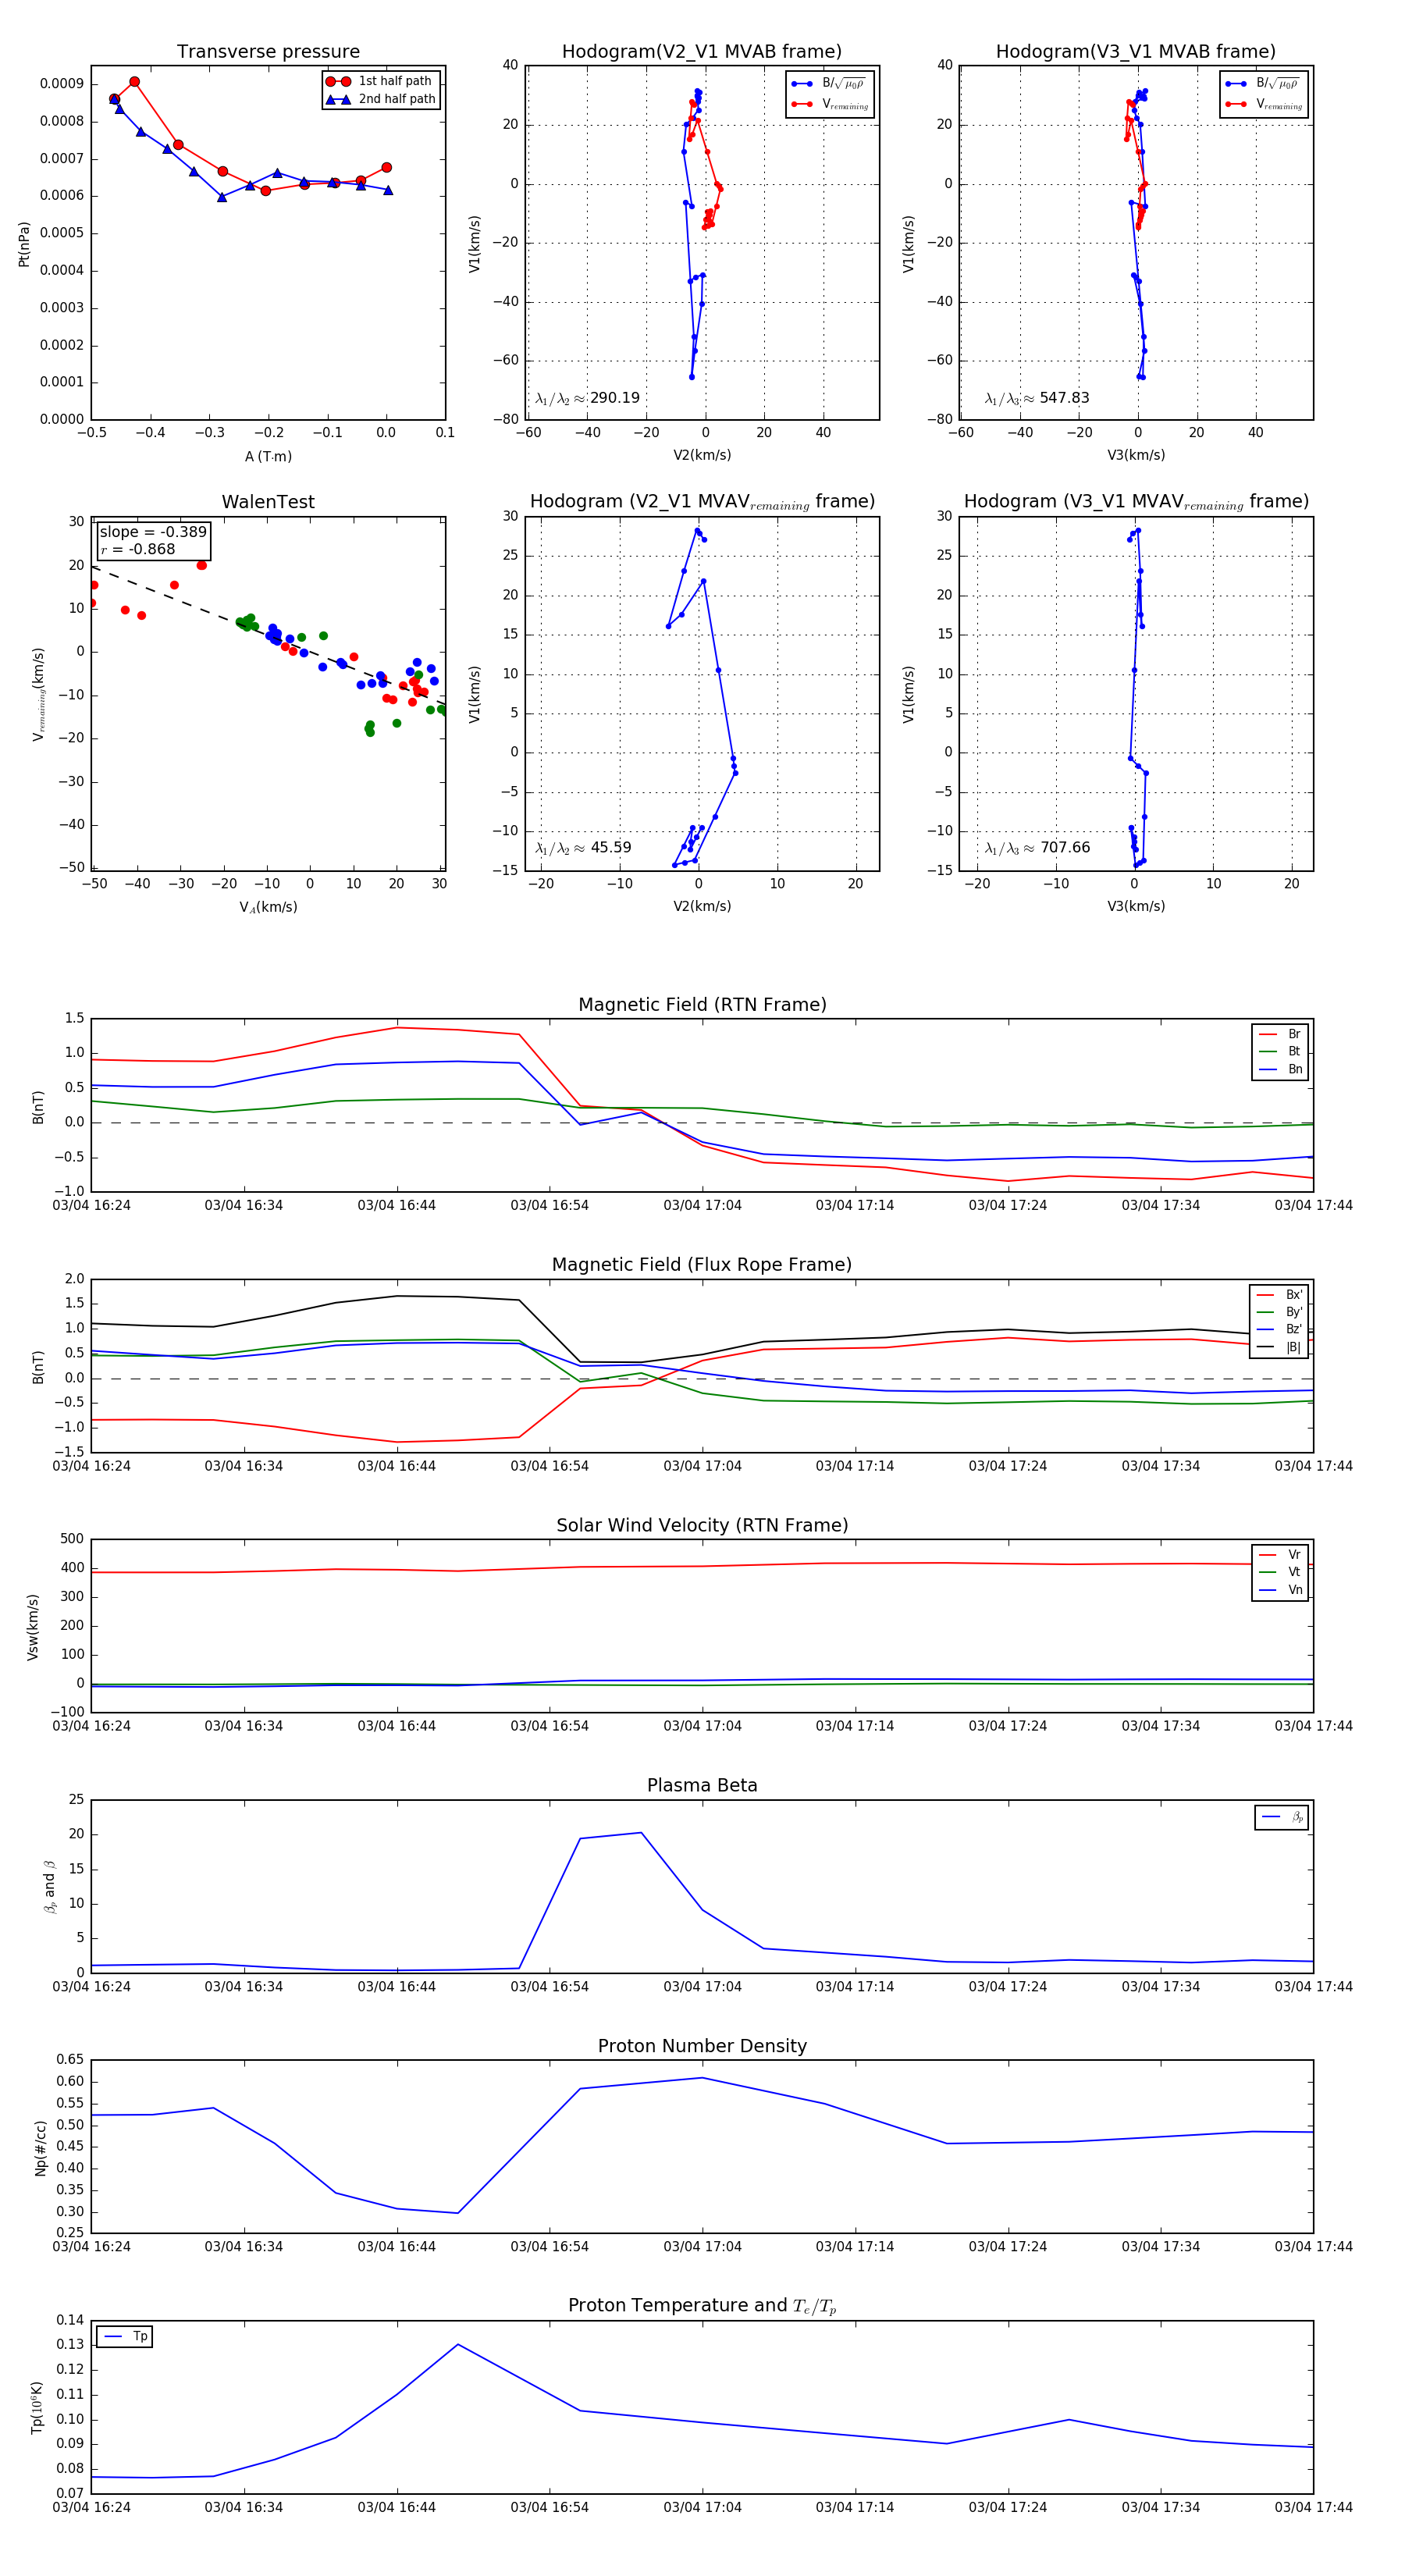The image size is (1405, 2576).
Task: Click the Vr legend entry
Action: point(1280,1555)
